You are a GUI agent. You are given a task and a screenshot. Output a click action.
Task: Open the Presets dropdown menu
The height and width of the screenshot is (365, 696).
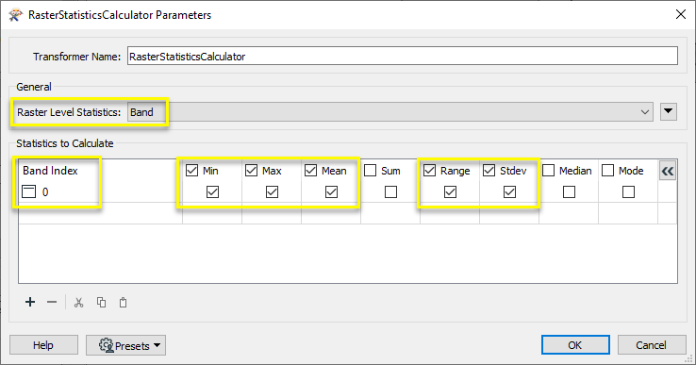point(125,345)
